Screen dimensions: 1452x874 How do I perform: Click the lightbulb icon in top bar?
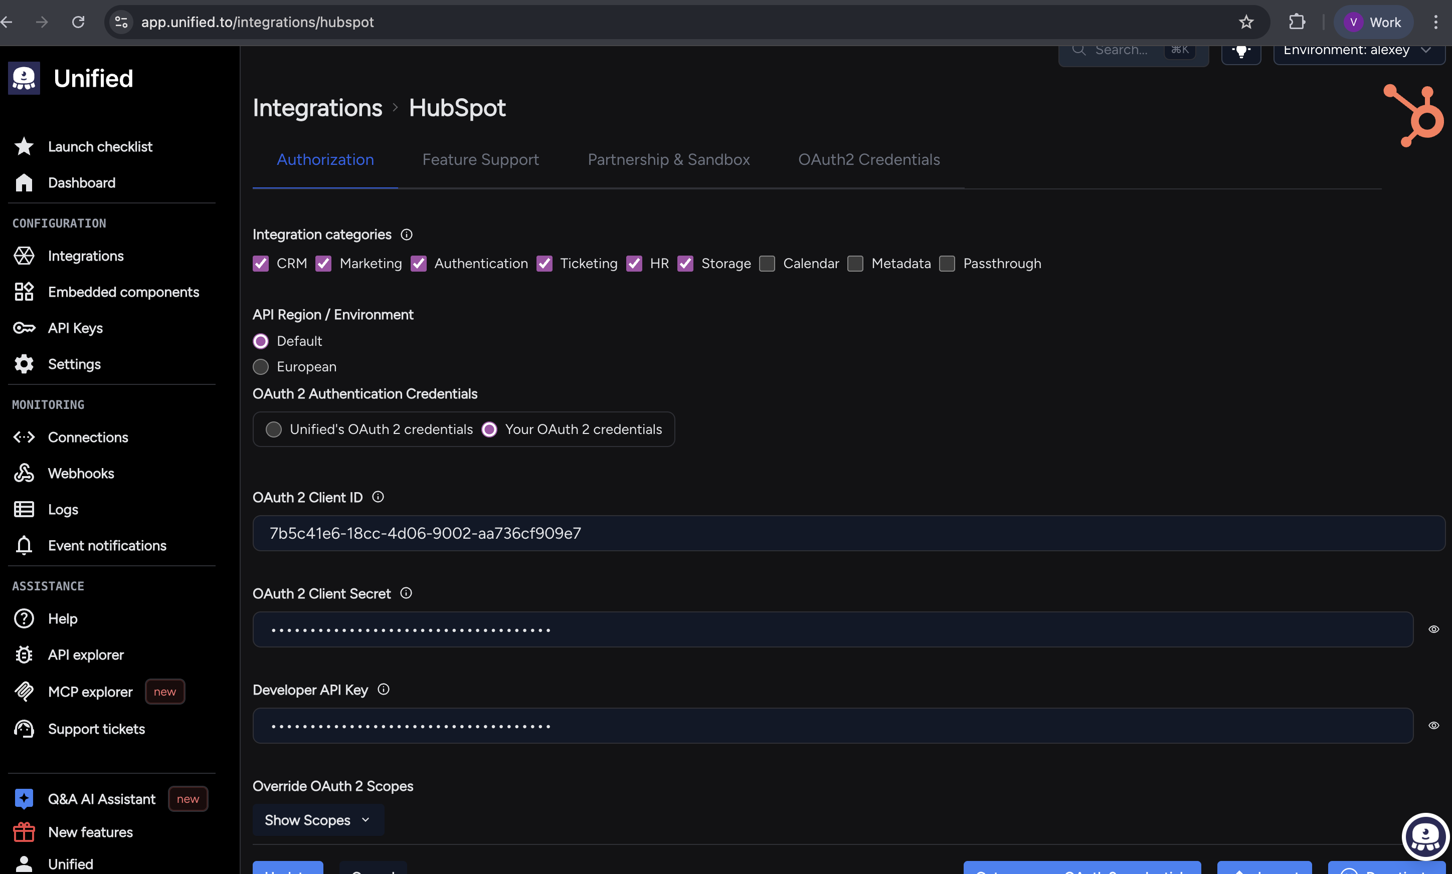tap(1240, 51)
